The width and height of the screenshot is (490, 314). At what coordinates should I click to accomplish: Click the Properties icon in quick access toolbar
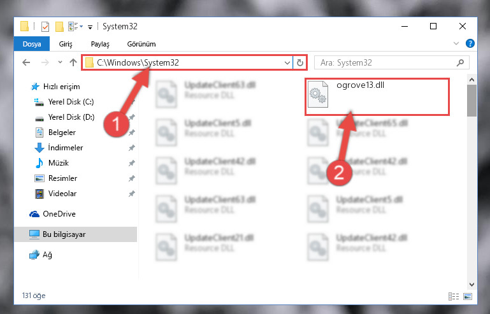pyautogui.click(x=45, y=27)
